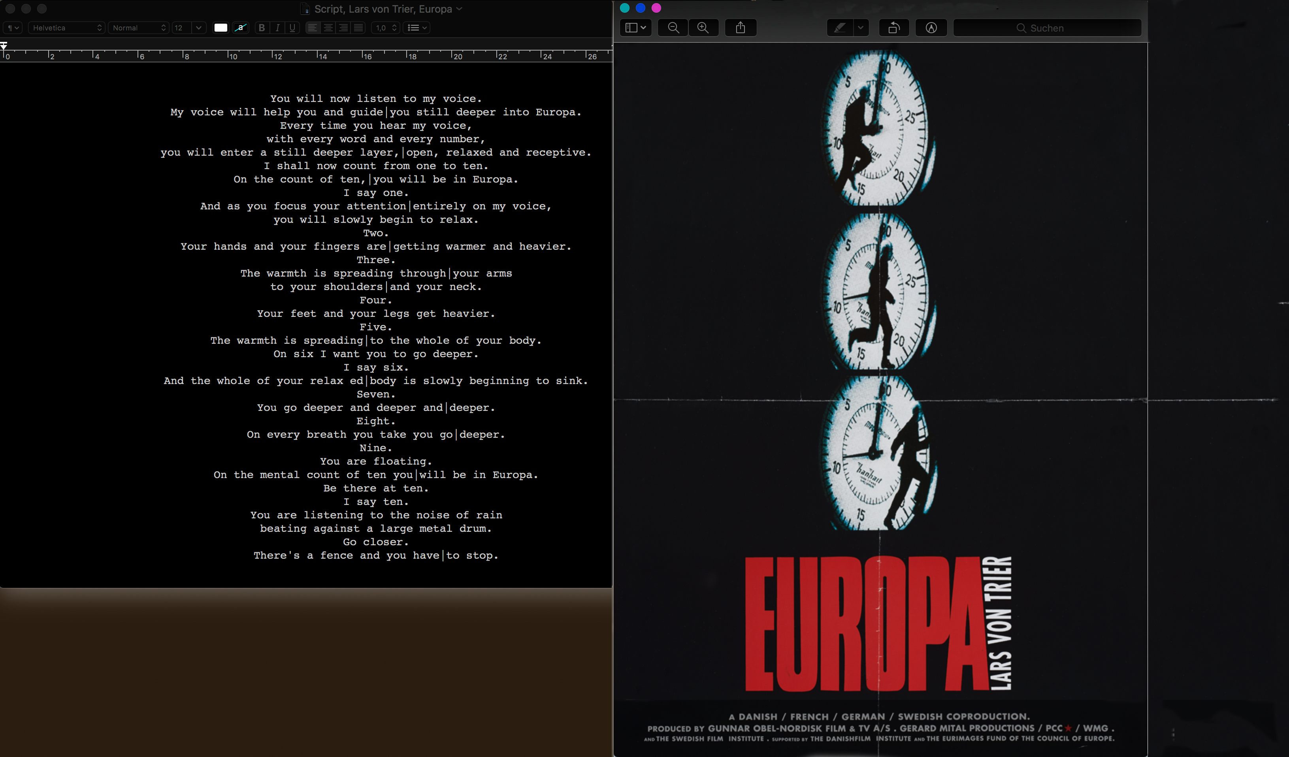Image resolution: width=1289 pixels, height=757 pixels.
Task: Click the red EUROPA title on the poster
Action: 867,623
